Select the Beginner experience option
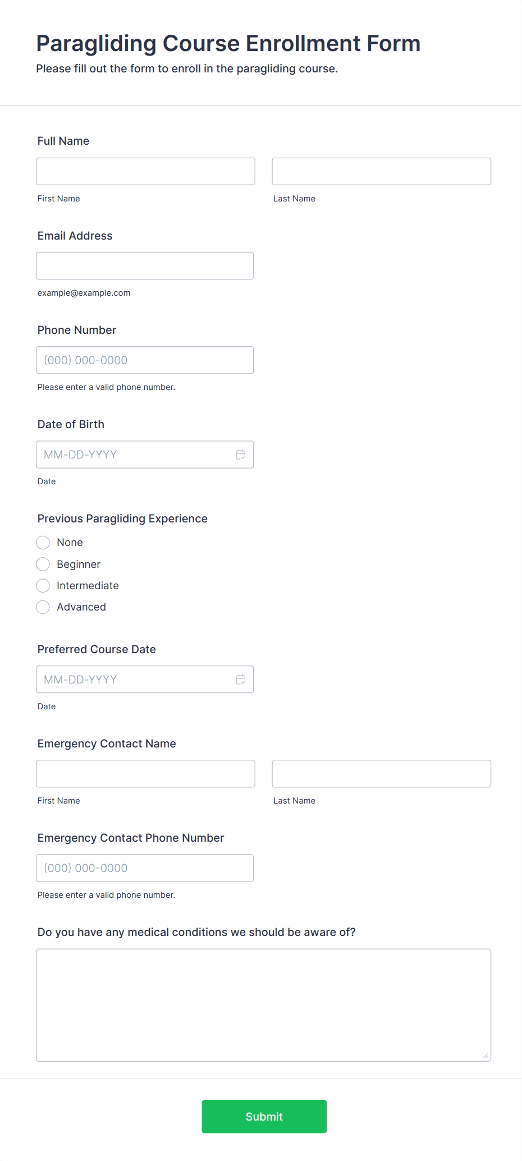522x1161 pixels. click(x=43, y=564)
